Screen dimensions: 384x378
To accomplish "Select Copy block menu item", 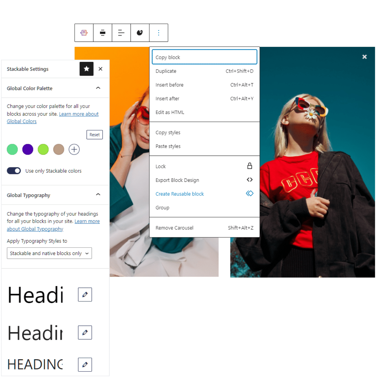I will (204, 57).
